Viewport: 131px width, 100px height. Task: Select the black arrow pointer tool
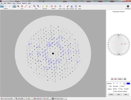(x=18, y=6)
